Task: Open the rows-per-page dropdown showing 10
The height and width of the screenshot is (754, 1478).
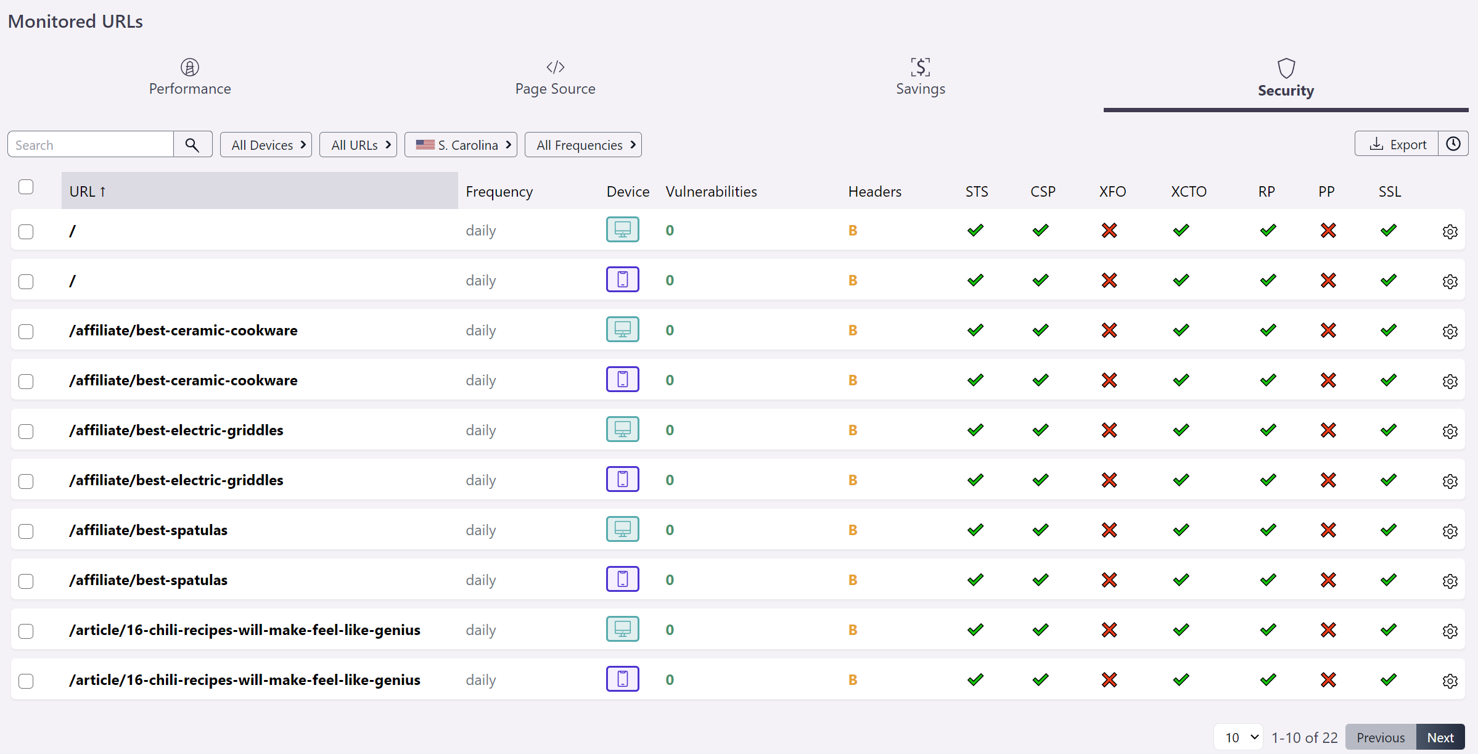Action: click(x=1238, y=737)
